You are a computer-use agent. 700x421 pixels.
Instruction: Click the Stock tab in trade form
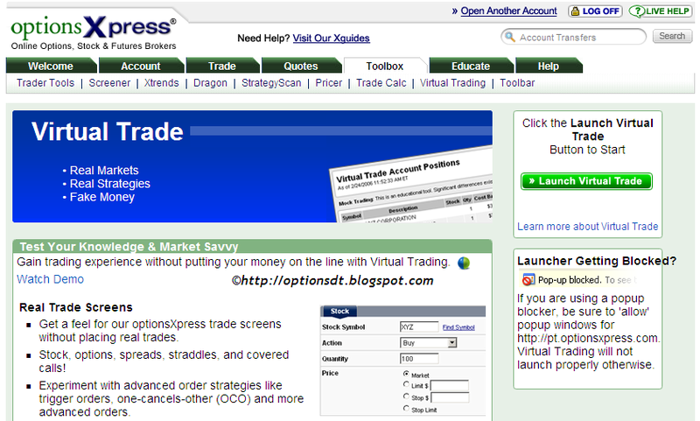pos(339,312)
